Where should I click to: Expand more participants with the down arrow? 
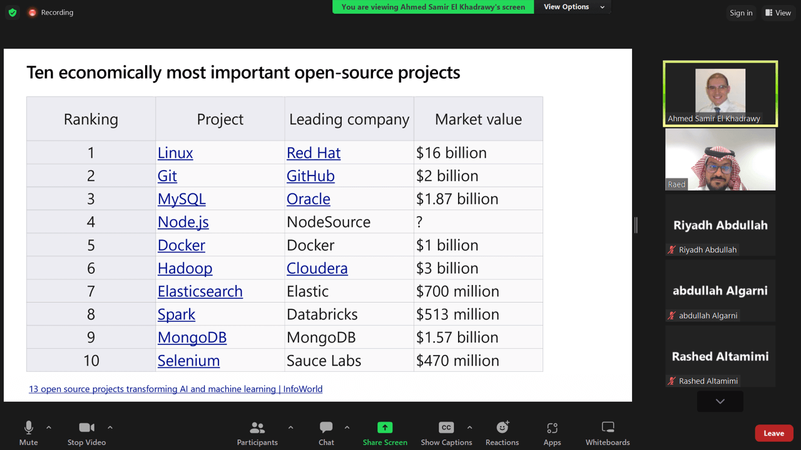coord(720,401)
